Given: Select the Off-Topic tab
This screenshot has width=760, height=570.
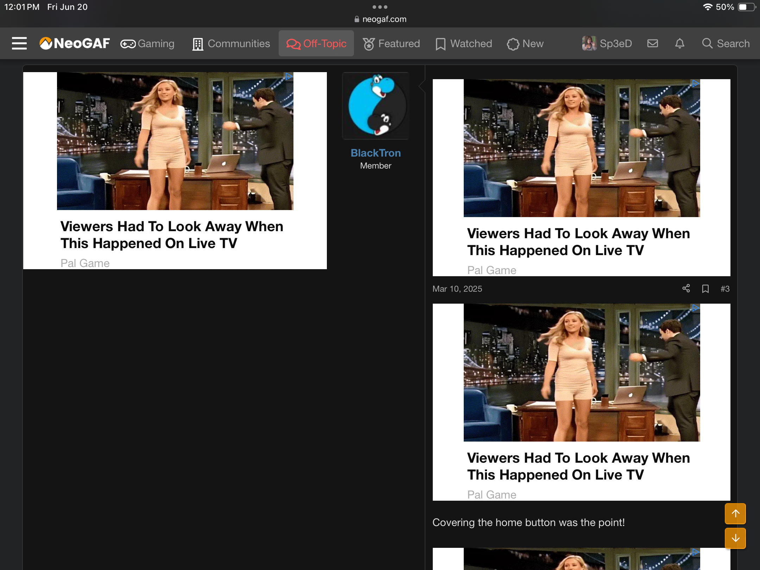Looking at the screenshot, I should (316, 43).
